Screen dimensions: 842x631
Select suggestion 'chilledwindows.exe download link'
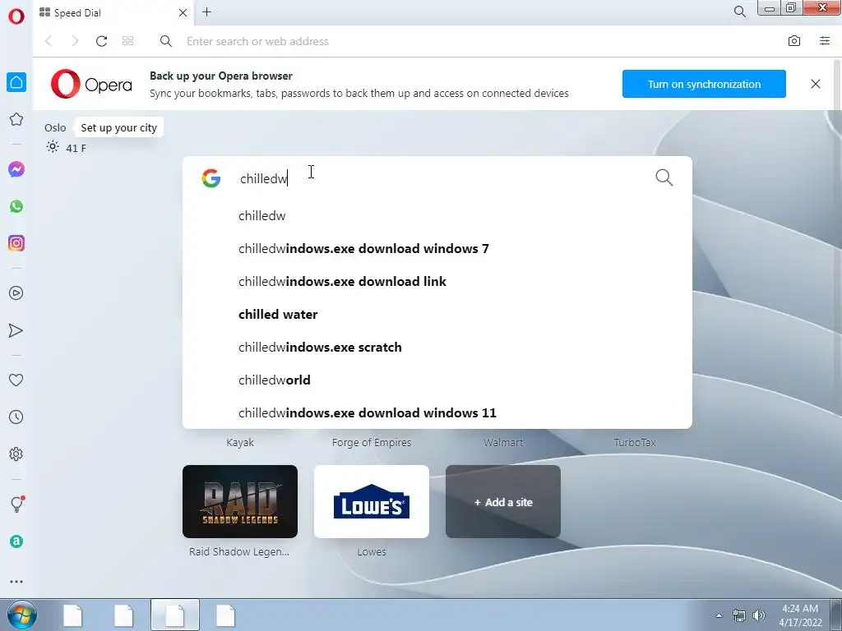pos(437,281)
